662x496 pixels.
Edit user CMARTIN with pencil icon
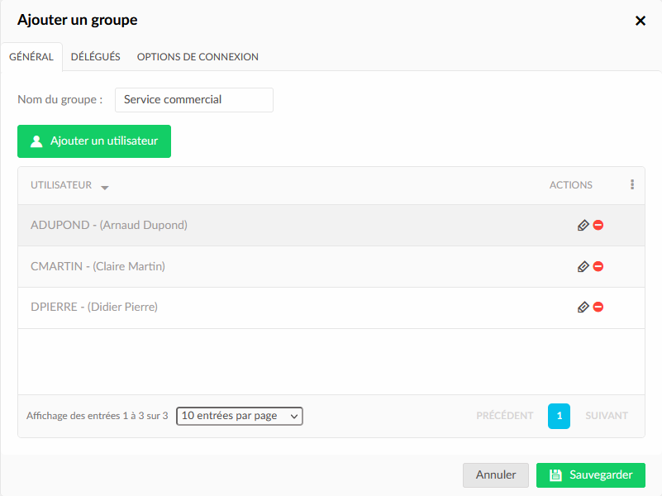[x=583, y=267]
